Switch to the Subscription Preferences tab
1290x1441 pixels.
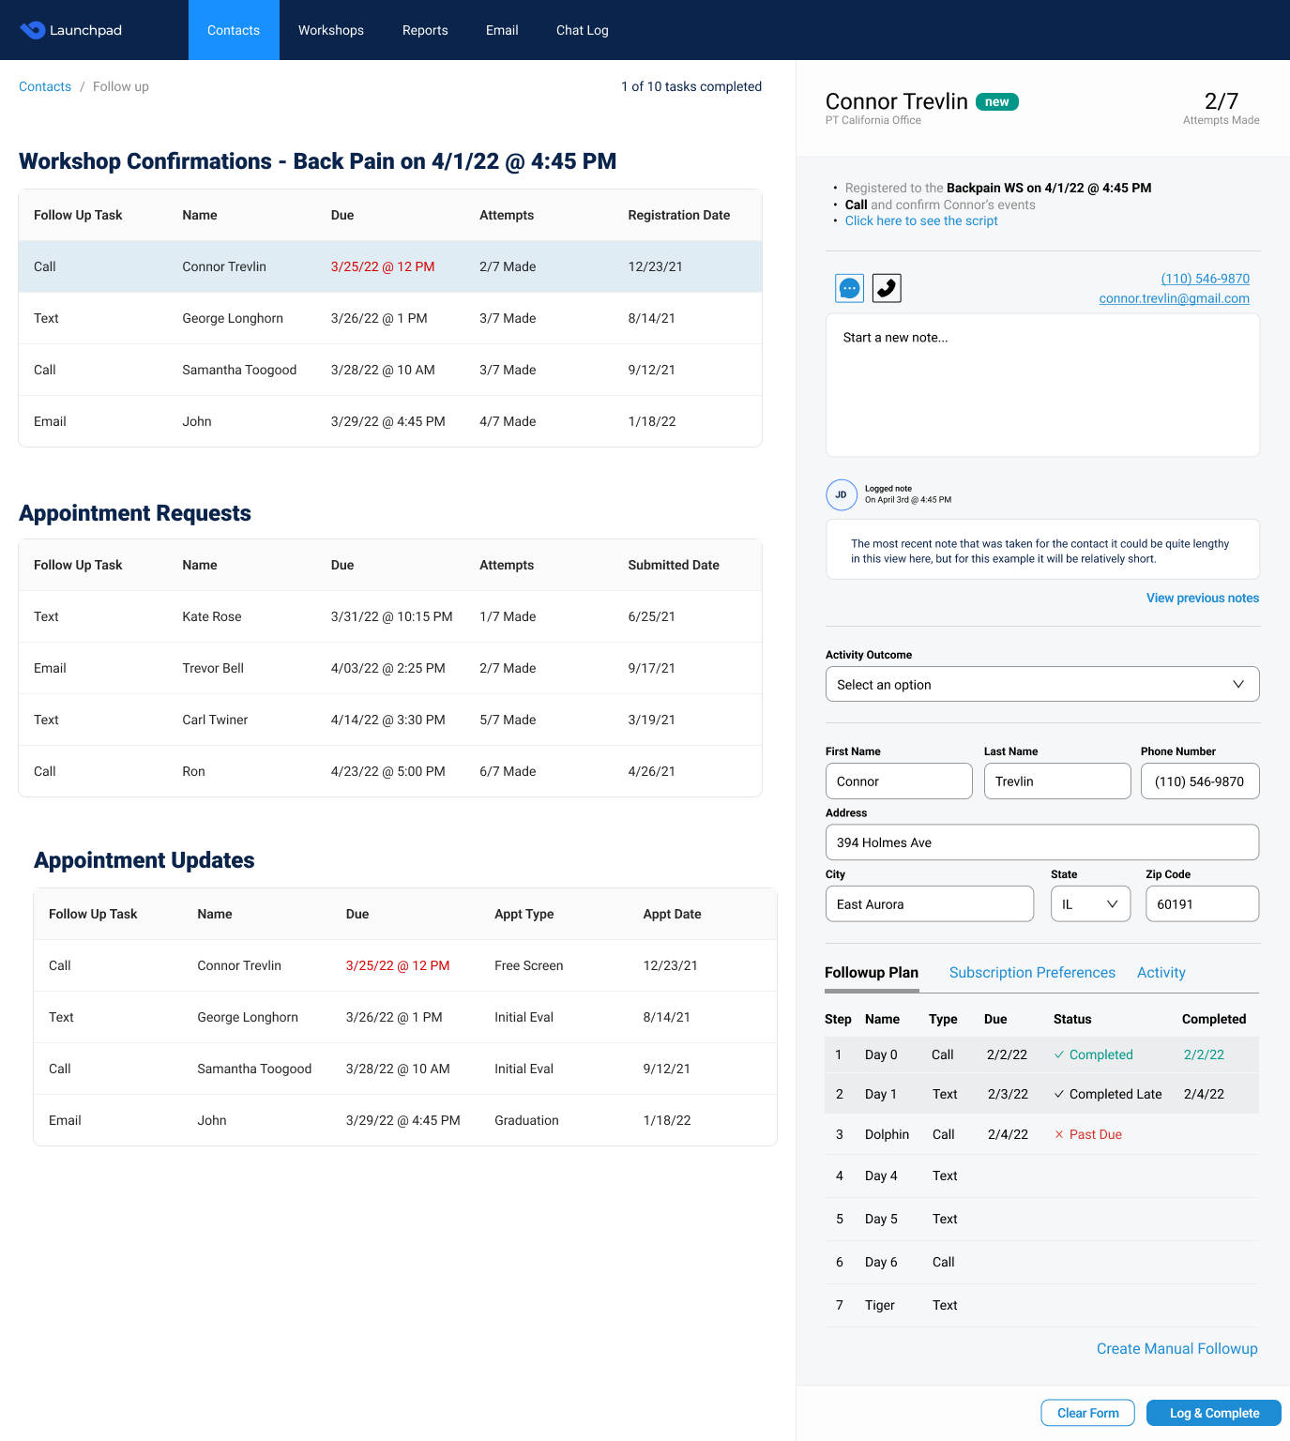pyautogui.click(x=1032, y=973)
